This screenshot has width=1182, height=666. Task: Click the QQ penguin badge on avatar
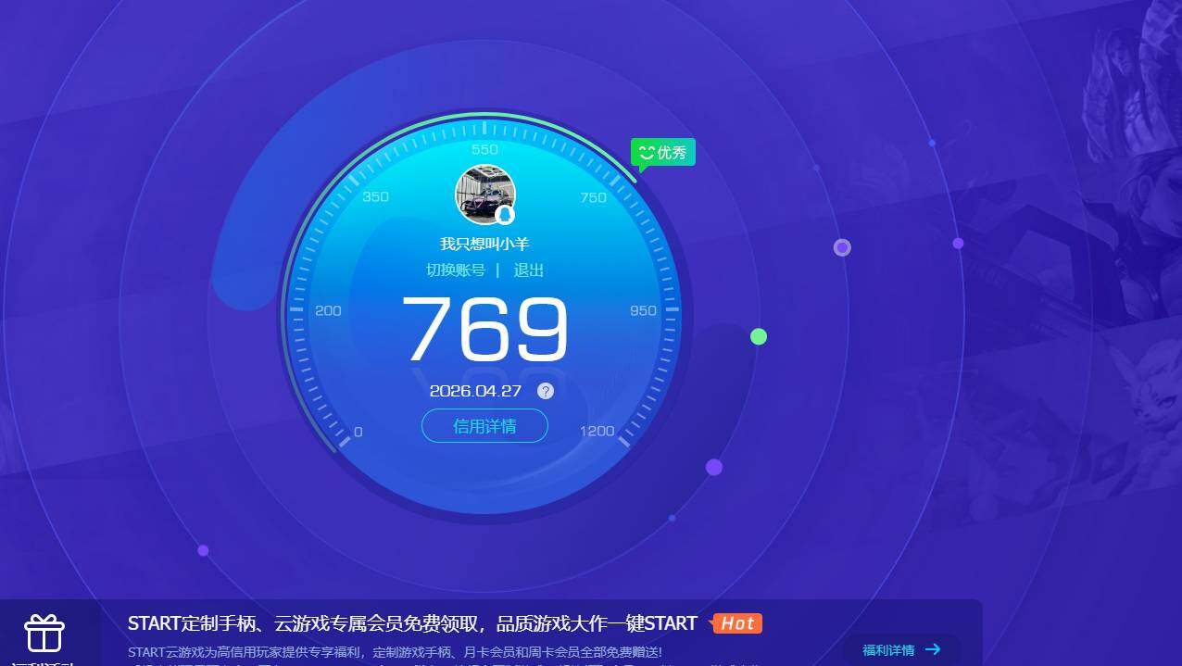[x=505, y=215]
